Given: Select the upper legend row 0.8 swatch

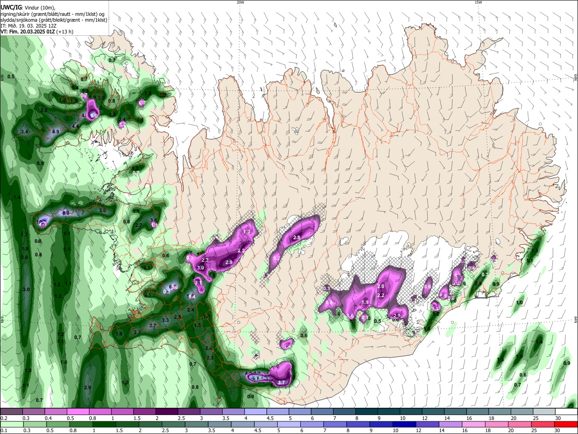Looking at the screenshot, I should tap(100, 411).
